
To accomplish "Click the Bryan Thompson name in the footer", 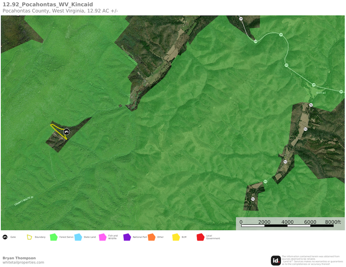I will tap(19, 257).
